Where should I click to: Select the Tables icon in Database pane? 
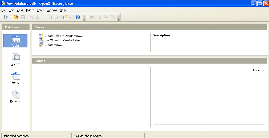(15, 41)
